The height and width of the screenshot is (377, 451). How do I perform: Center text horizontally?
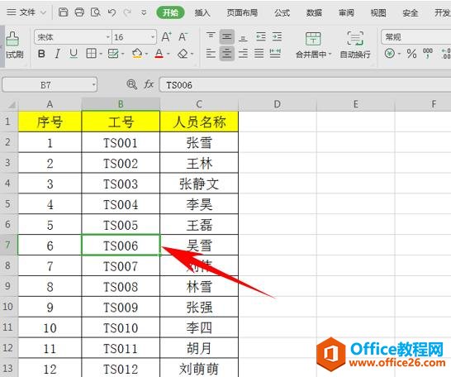pos(227,54)
